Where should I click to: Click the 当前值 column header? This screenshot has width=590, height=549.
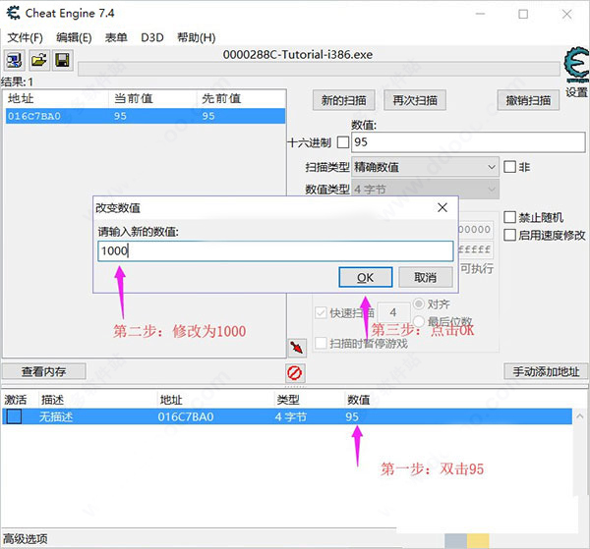134,99
